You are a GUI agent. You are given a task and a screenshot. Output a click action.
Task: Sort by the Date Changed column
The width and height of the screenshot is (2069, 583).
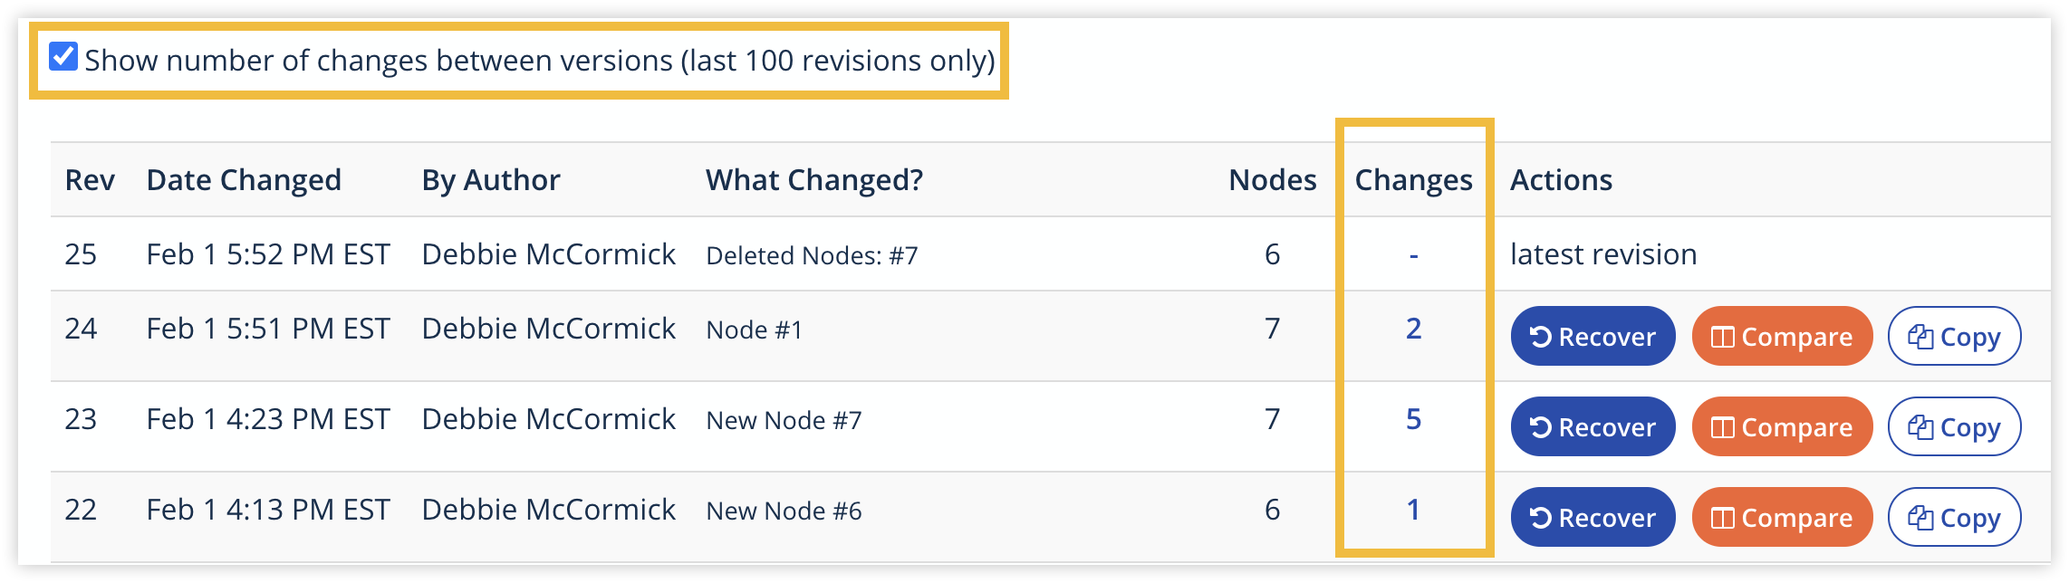click(x=245, y=179)
